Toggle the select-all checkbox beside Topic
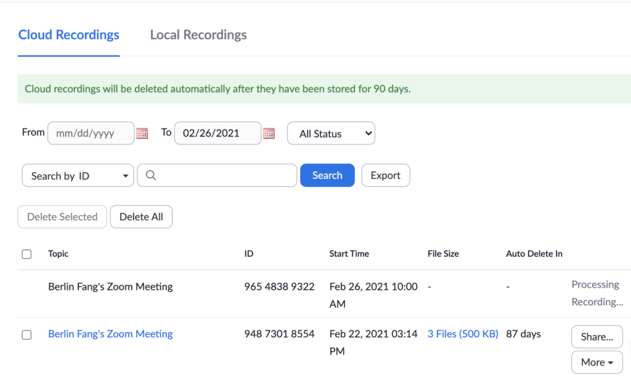The height and width of the screenshot is (376, 631). click(26, 254)
